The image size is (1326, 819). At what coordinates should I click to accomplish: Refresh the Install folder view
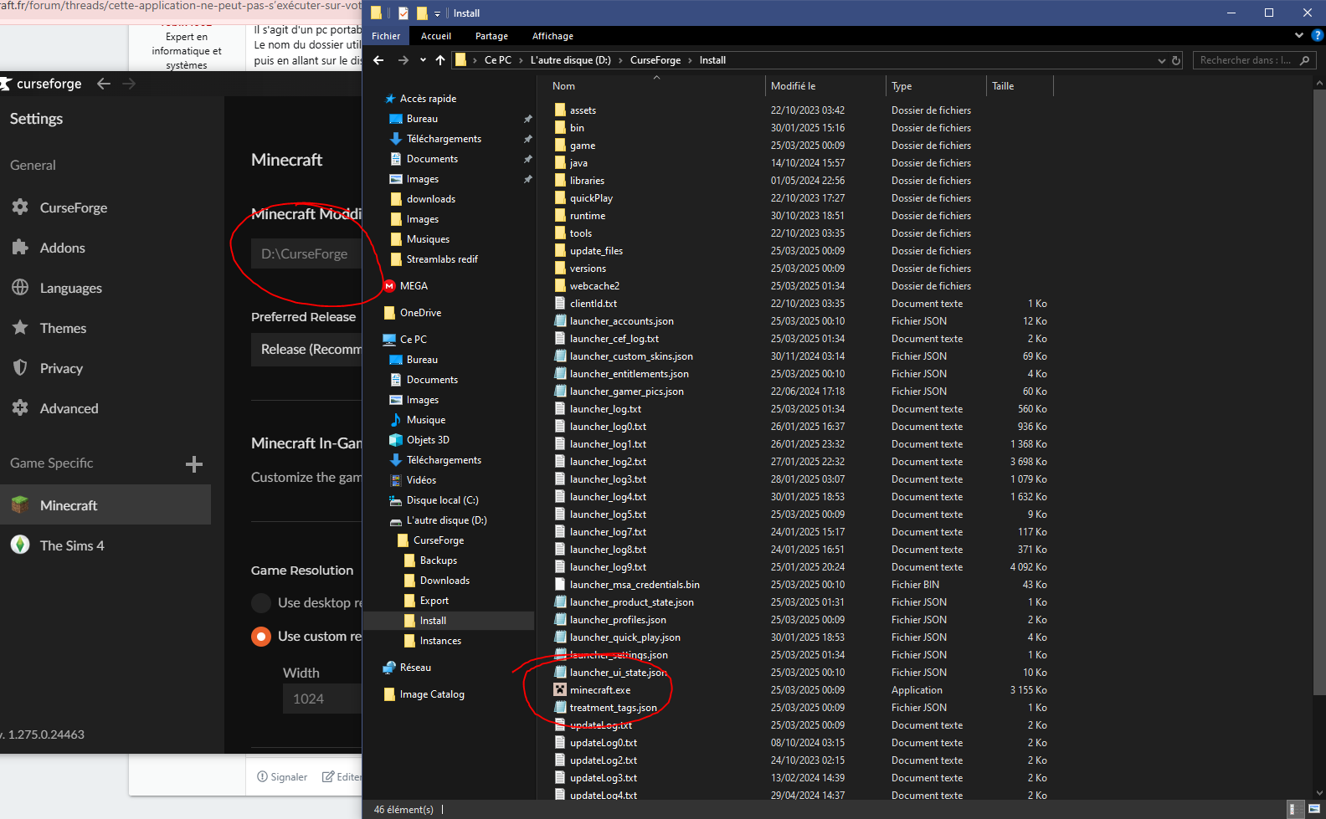(x=1176, y=60)
